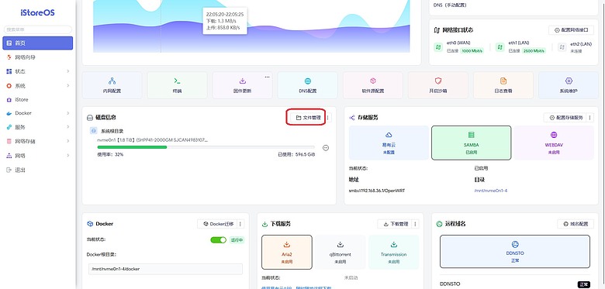The image size is (605, 289).
Task: Click the network traffic chart area
Action: pyautogui.click(x=251, y=26)
